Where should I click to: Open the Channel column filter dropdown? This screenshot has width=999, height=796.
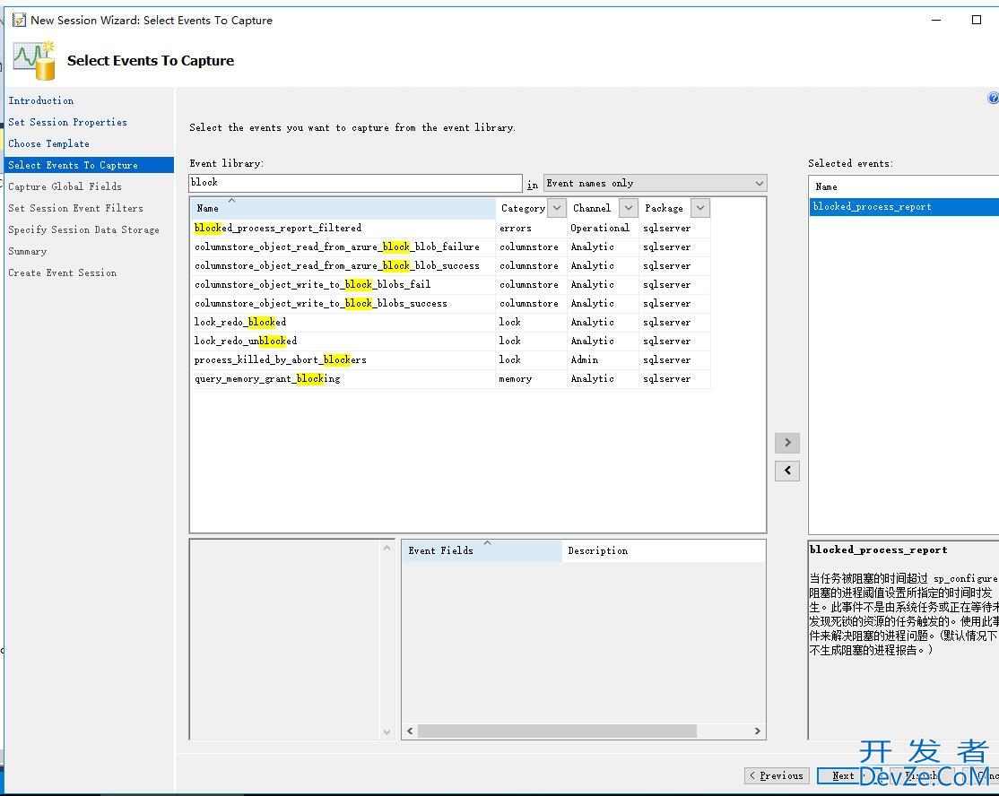[629, 208]
